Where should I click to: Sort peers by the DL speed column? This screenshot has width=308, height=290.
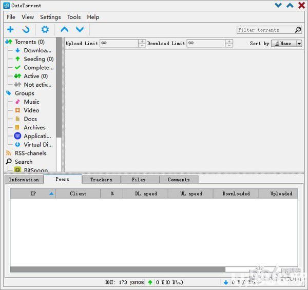(146, 194)
